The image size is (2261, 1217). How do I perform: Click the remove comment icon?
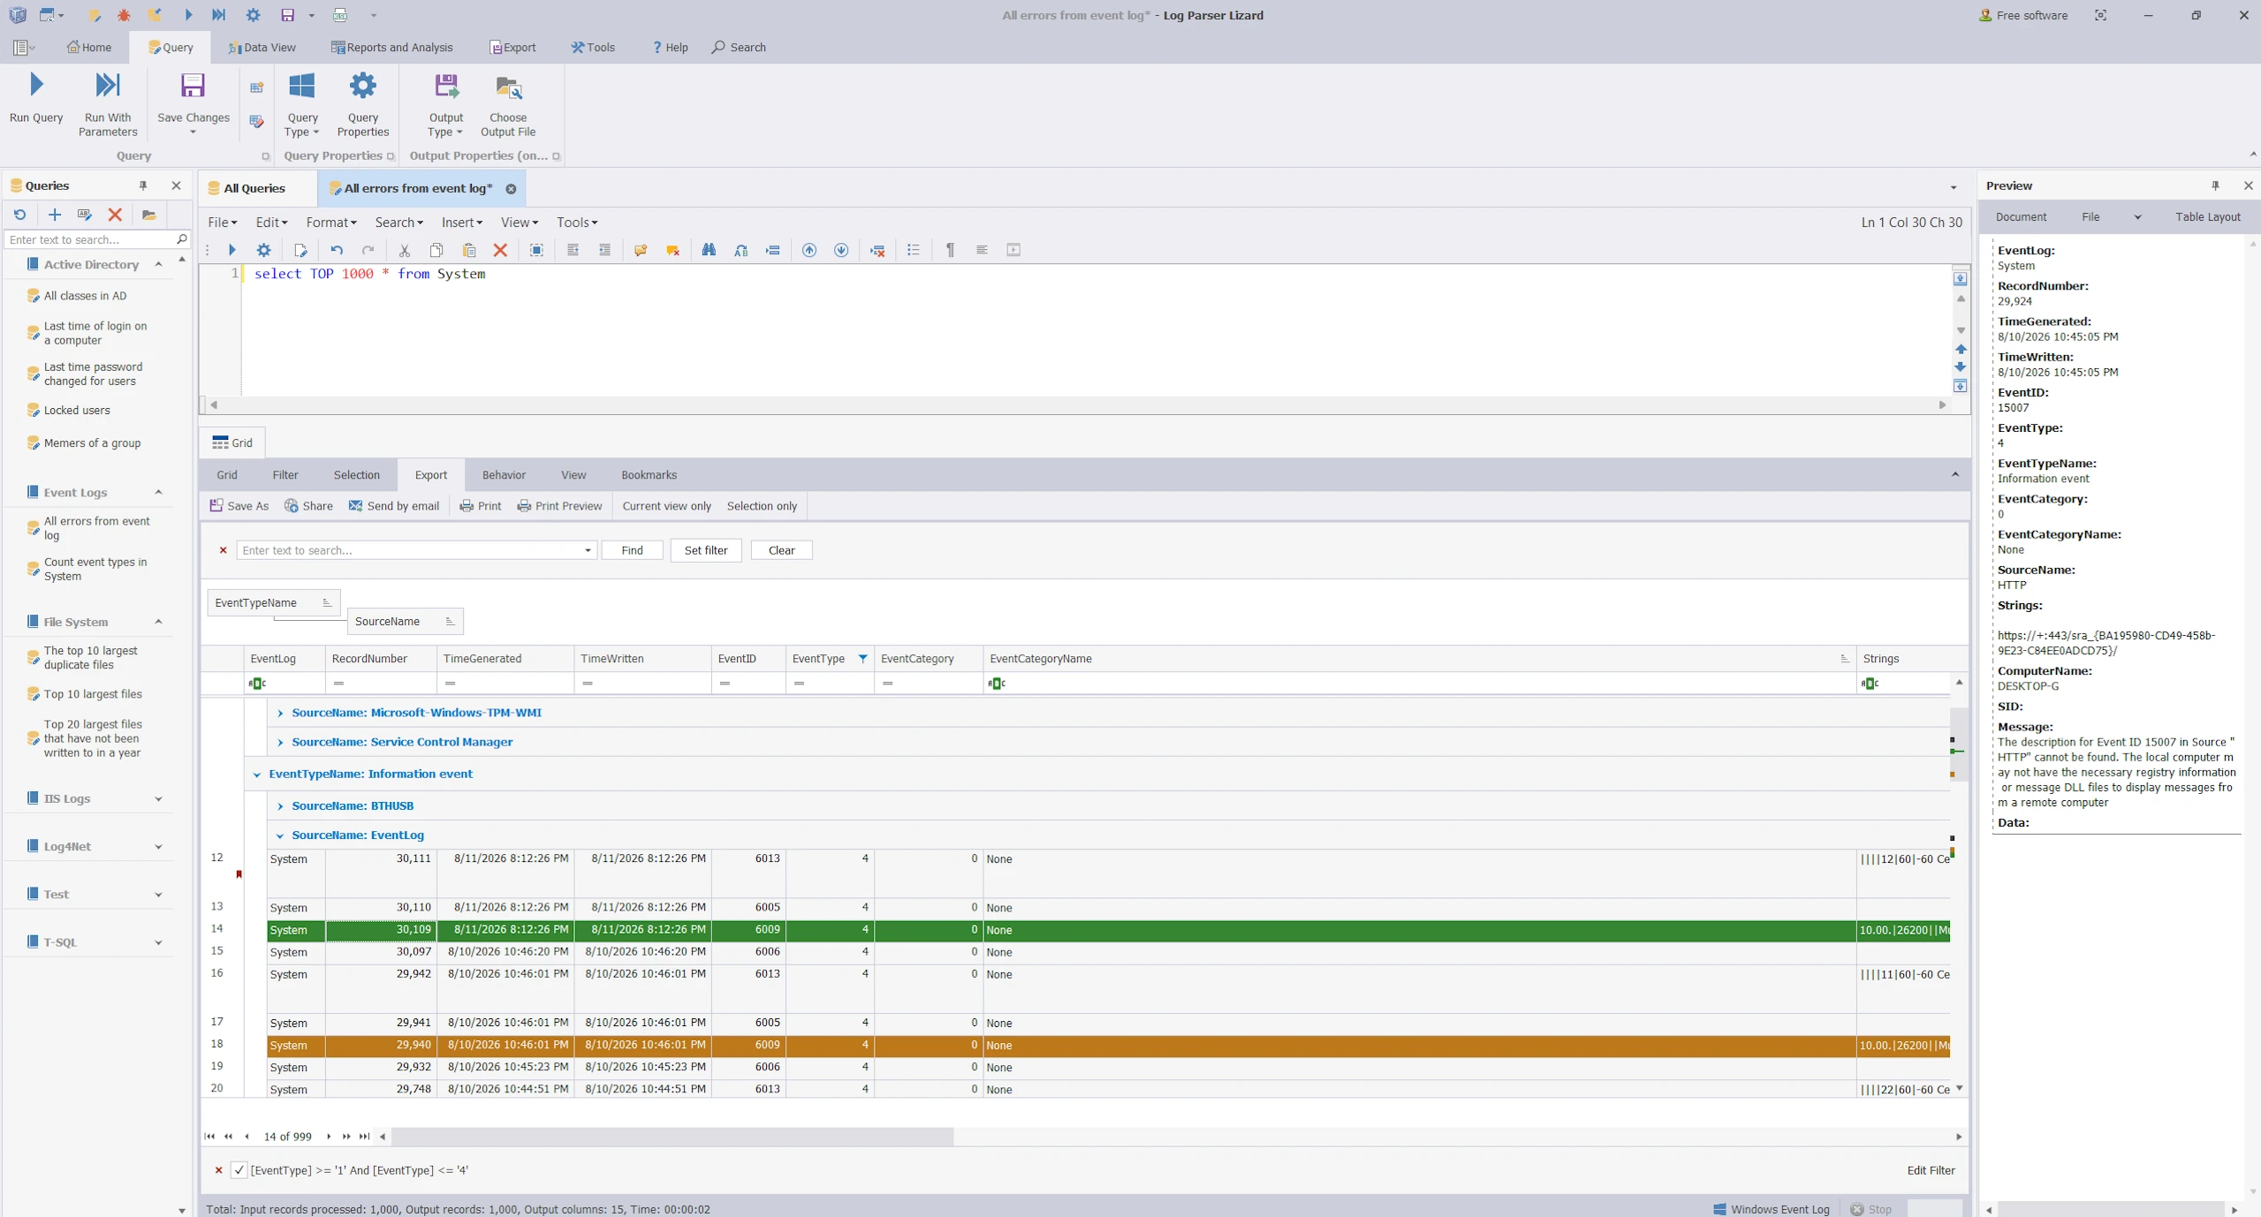672,250
